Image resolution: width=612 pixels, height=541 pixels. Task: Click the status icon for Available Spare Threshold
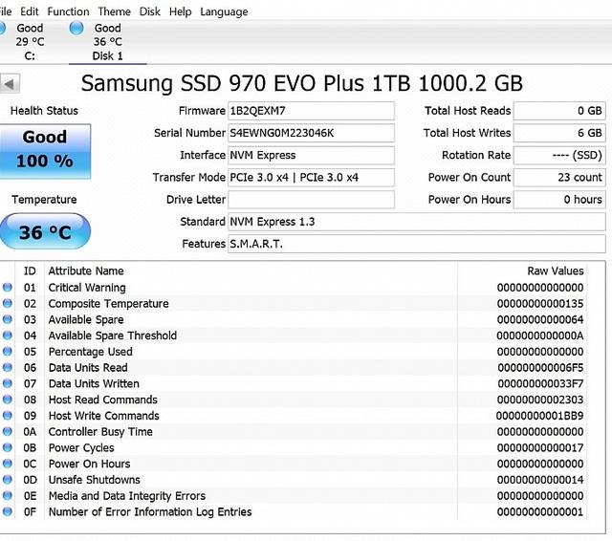coord(8,335)
